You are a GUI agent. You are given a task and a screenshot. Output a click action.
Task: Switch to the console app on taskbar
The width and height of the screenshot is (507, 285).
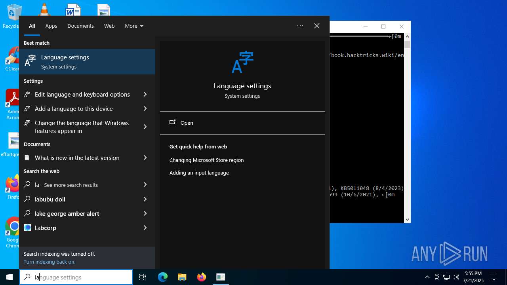[x=221, y=277]
